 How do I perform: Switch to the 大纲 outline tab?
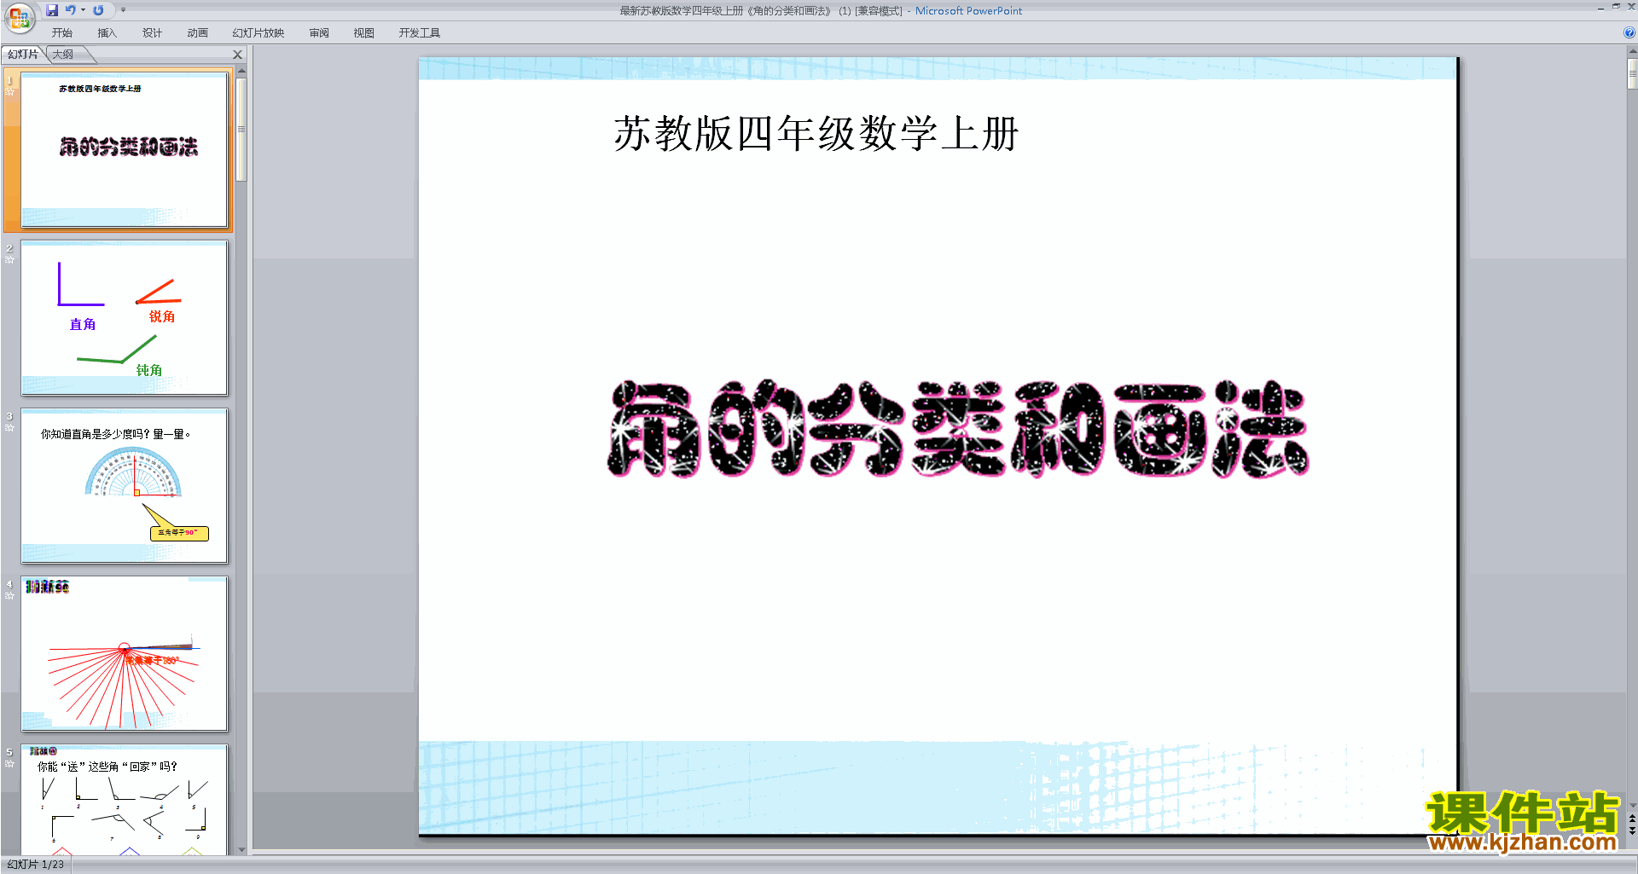[x=63, y=55]
